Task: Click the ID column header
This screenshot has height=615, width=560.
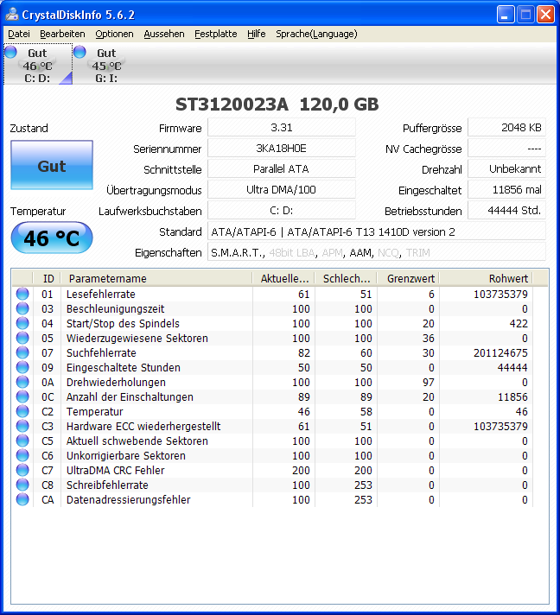Action: click(x=47, y=278)
